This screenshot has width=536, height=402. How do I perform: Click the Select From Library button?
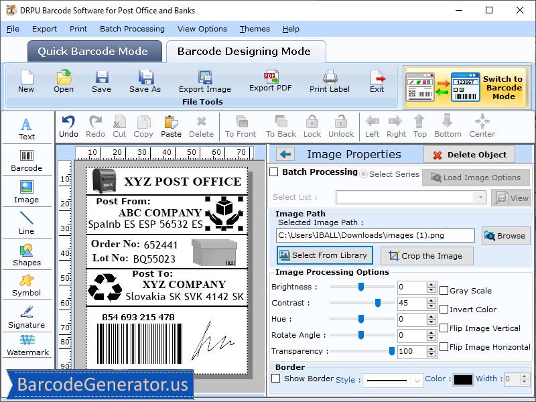(324, 255)
